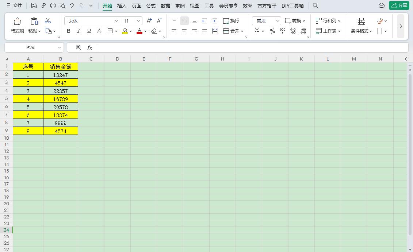Click the Borders grid icon
The width and height of the screenshot is (413, 252).
click(110, 31)
